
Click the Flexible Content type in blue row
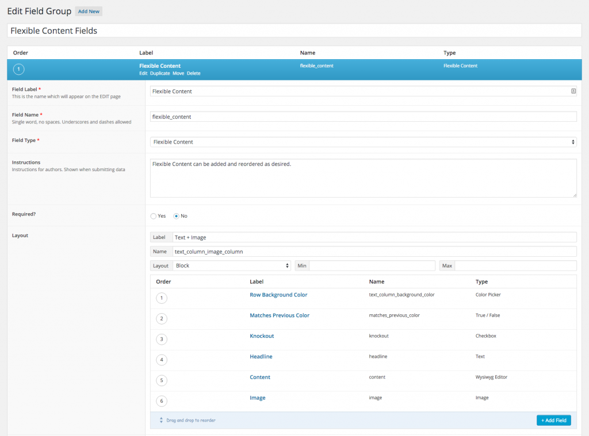point(460,66)
